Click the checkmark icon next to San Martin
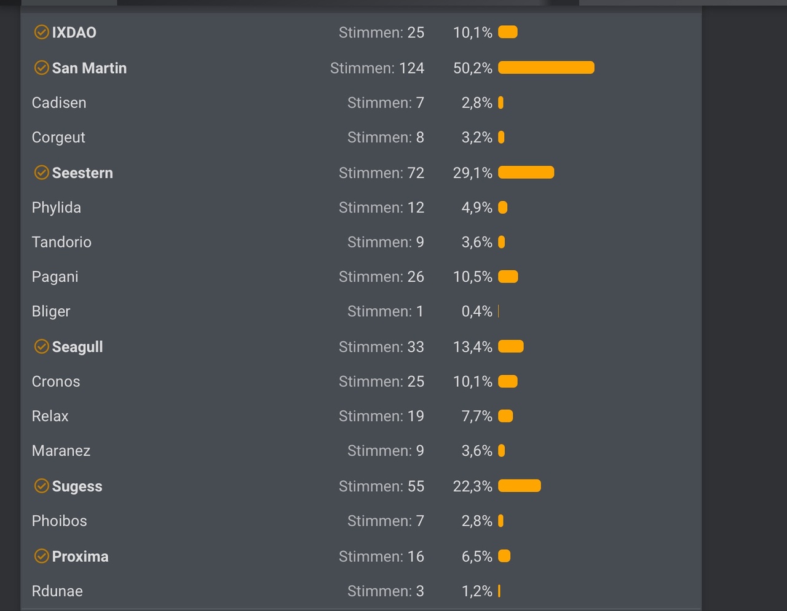 pyautogui.click(x=41, y=68)
